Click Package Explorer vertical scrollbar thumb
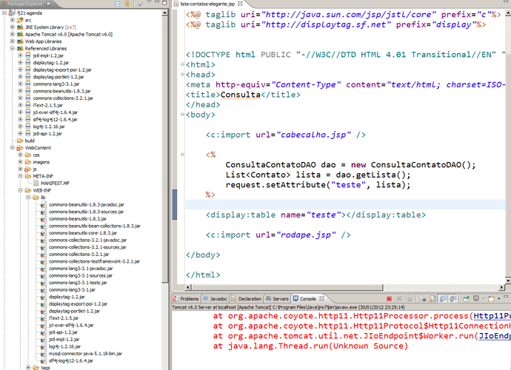The image size is (511, 370). coord(164,149)
